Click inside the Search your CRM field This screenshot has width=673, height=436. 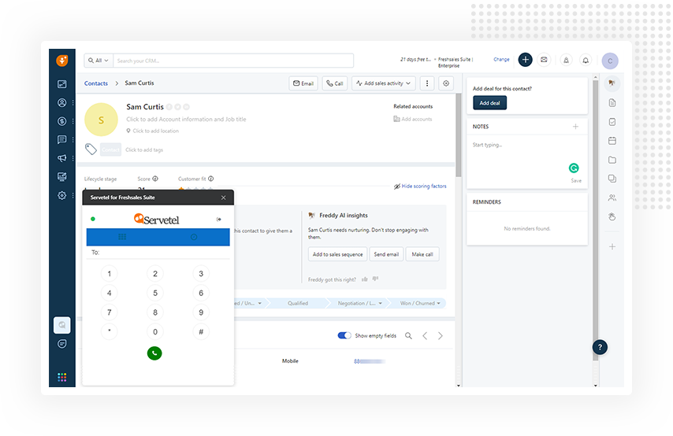click(x=233, y=61)
